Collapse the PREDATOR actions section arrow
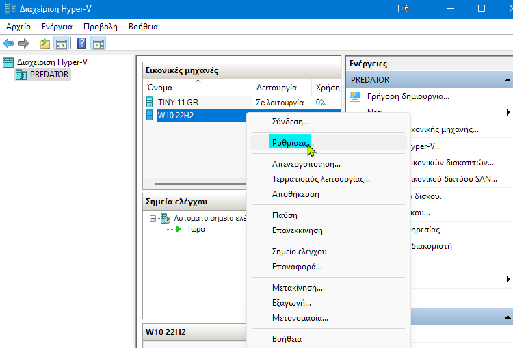 [508, 80]
